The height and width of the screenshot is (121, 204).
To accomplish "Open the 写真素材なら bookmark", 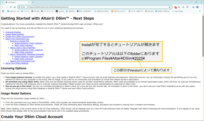I will point(101,11).
